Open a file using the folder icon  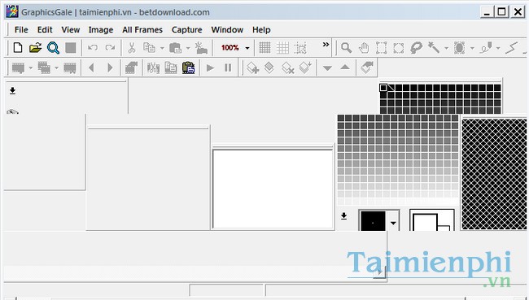[36, 48]
